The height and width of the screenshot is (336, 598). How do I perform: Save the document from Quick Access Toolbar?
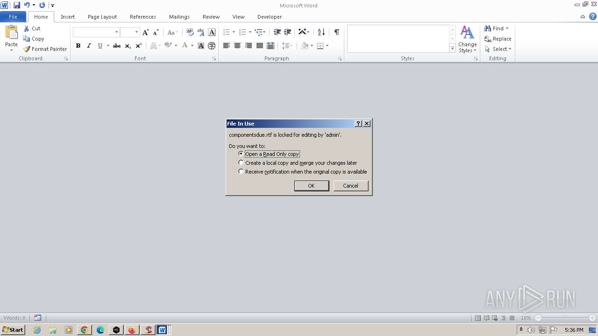click(17, 5)
